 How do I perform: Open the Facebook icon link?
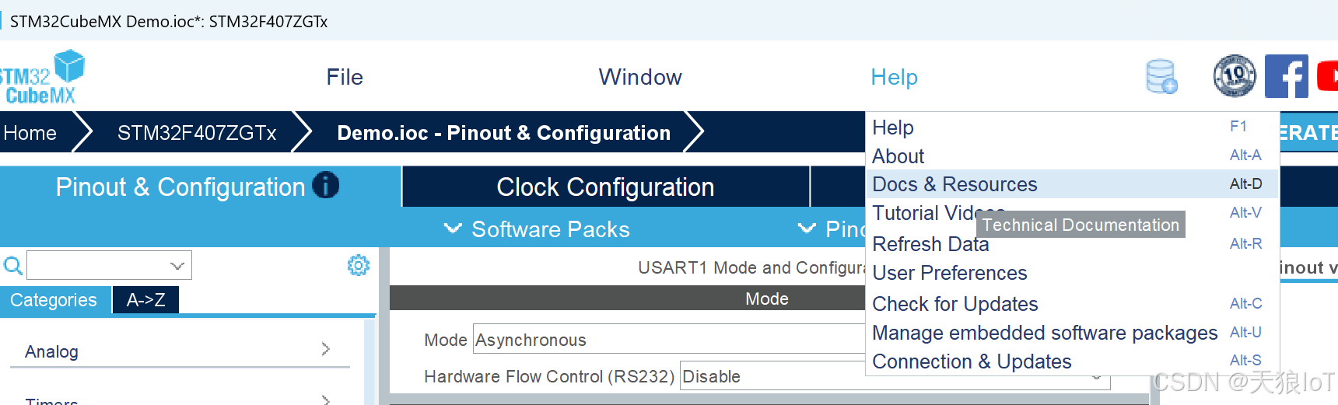coord(1287,76)
